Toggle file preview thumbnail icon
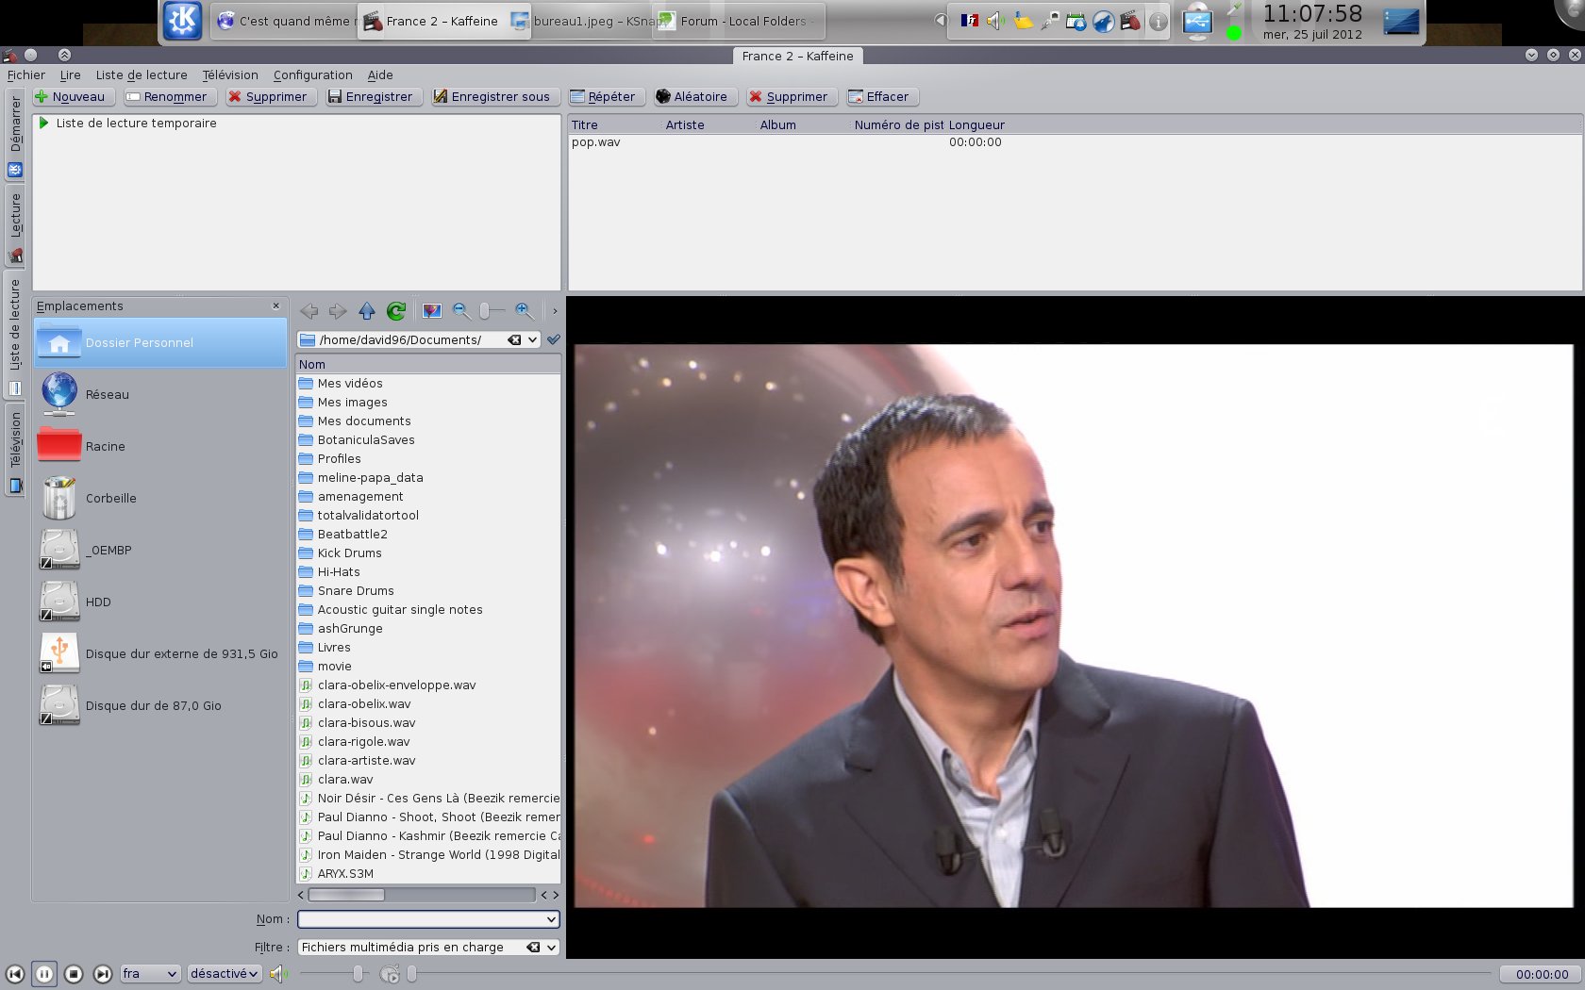1585x990 pixels. [432, 311]
